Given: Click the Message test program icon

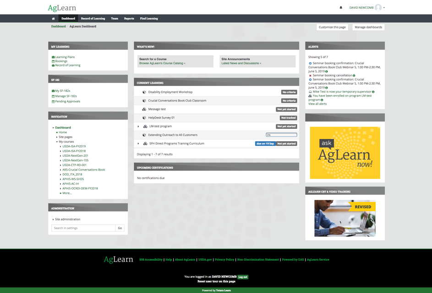Looking at the screenshot, I should point(144,109).
